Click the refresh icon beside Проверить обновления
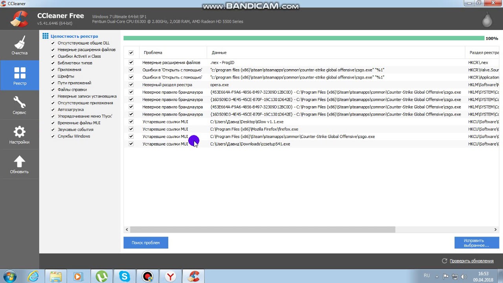 [444, 261]
